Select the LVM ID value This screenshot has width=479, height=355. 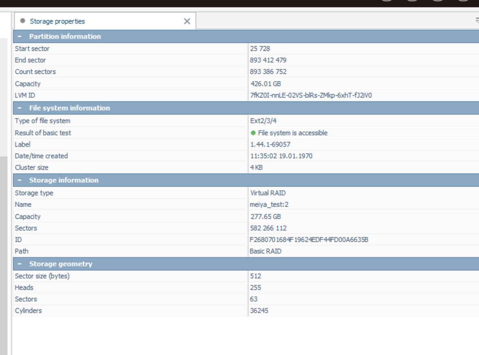click(311, 95)
